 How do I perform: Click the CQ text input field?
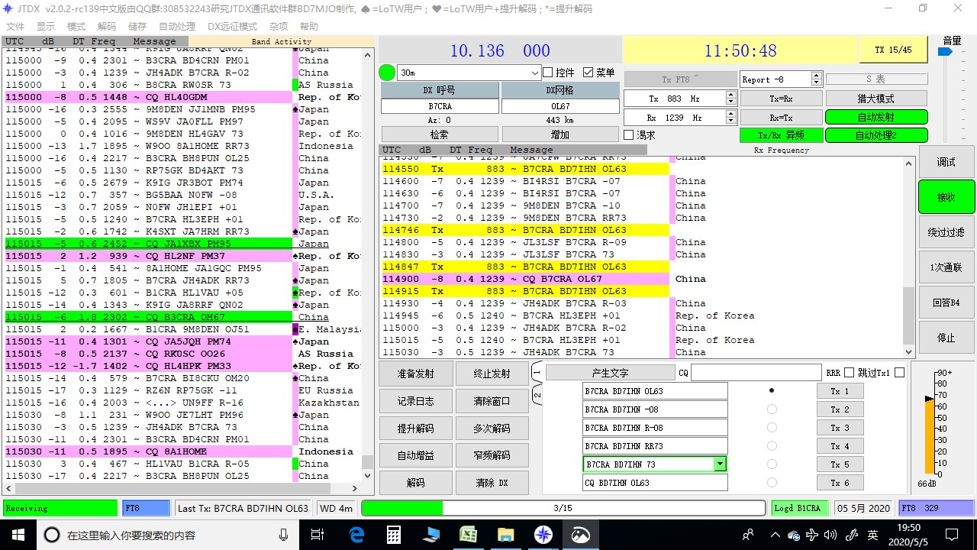pyautogui.click(x=756, y=373)
